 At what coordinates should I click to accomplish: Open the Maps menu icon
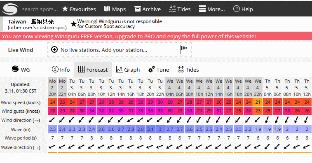coord(107,9)
